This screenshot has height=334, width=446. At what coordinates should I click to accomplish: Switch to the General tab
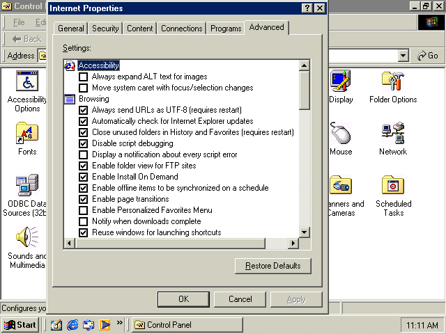point(71,29)
